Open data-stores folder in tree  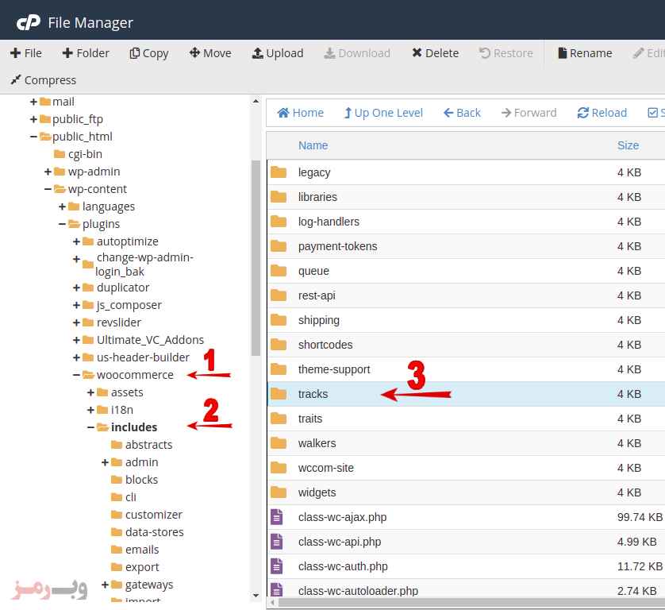click(155, 532)
